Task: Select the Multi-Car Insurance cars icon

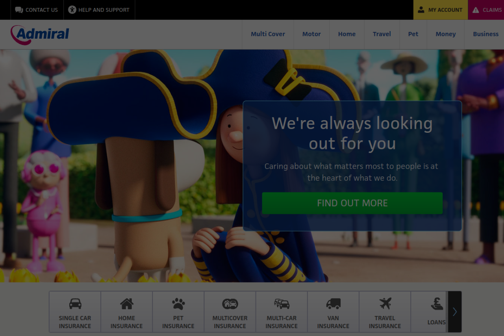Action: point(282,304)
